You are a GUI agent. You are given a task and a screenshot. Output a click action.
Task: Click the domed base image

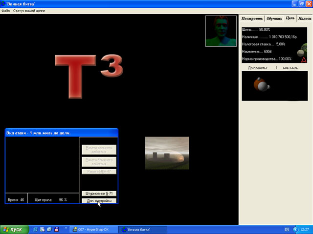(x=167, y=153)
